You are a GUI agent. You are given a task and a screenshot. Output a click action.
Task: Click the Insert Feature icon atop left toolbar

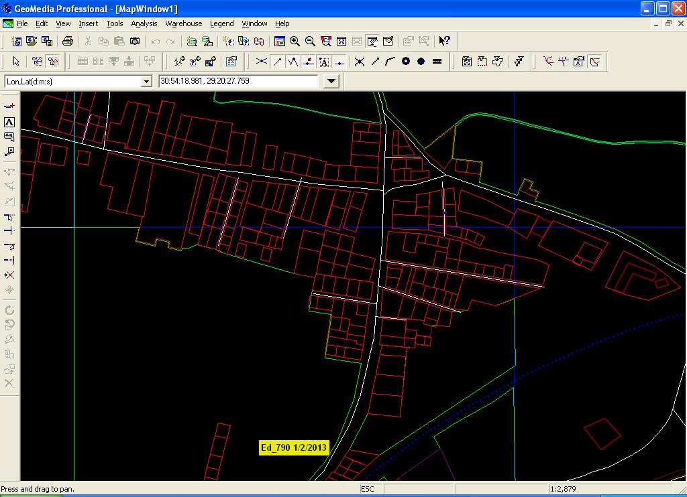[x=9, y=106]
